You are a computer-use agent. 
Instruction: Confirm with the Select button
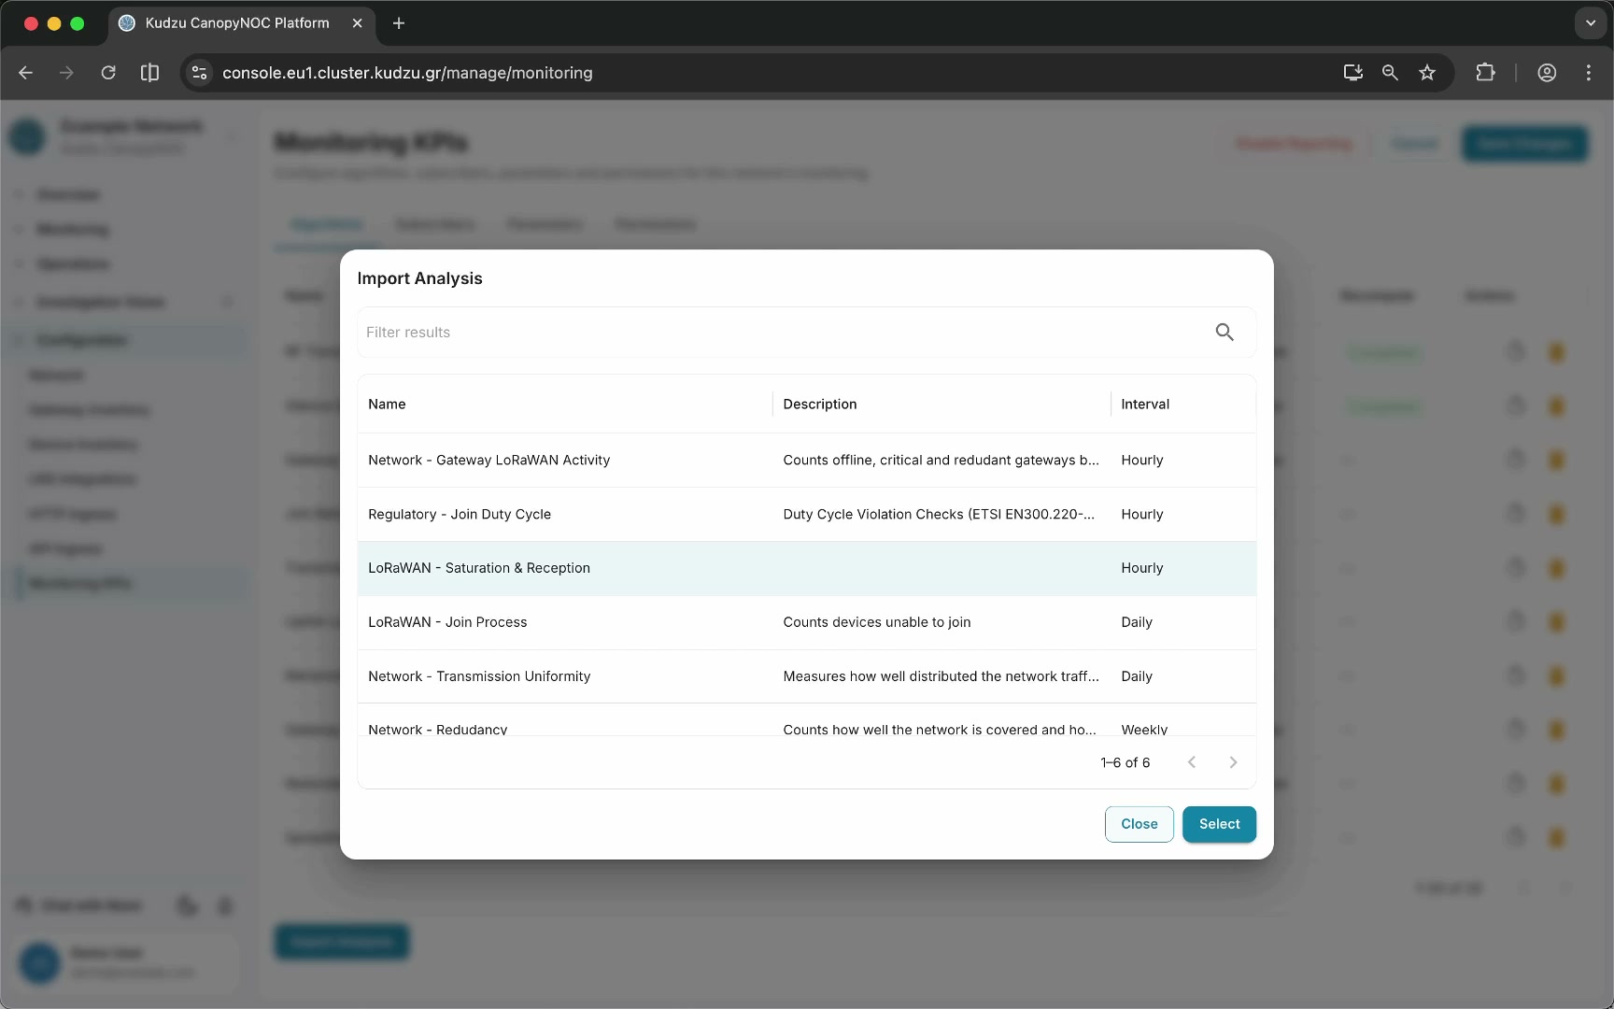pos(1219,824)
